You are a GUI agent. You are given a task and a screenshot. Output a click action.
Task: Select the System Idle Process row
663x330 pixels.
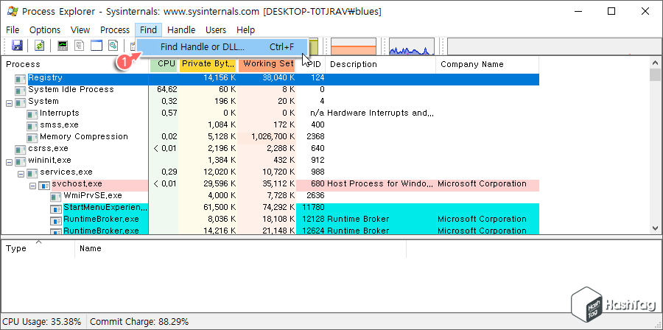270,90
